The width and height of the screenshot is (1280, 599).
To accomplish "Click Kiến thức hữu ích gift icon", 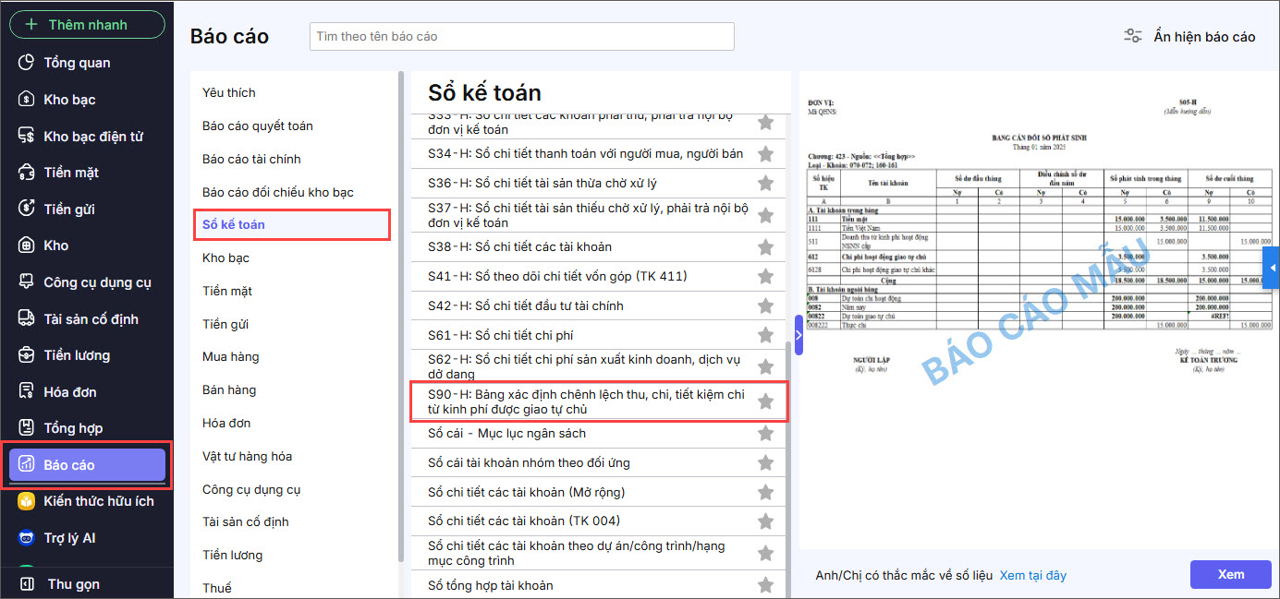I will click(27, 501).
